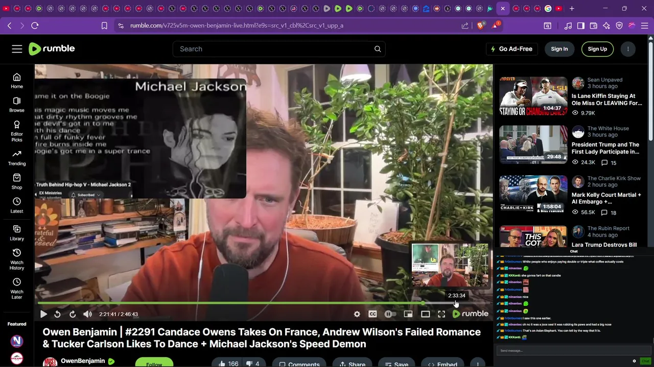Click the Sign In button
Image resolution: width=654 pixels, height=367 pixels.
[x=559, y=49]
